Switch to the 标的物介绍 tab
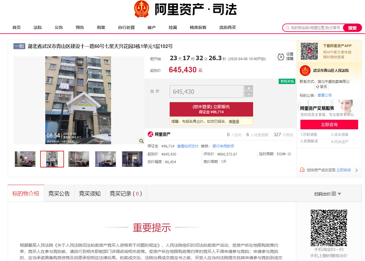The height and width of the screenshot is (261, 365). click(x=26, y=193)
